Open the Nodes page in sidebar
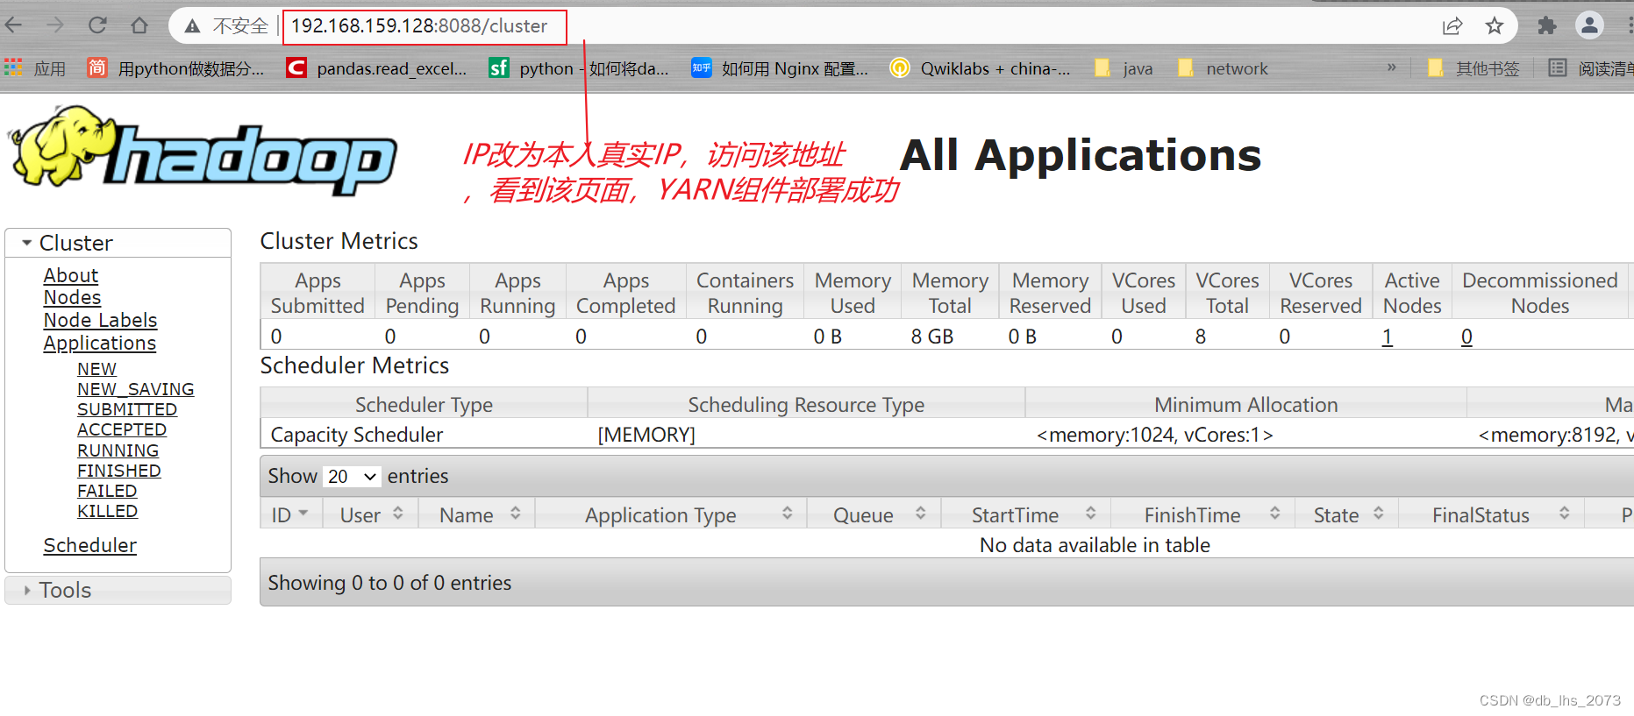Viewport: 1634px width, 716px height. 73,298
